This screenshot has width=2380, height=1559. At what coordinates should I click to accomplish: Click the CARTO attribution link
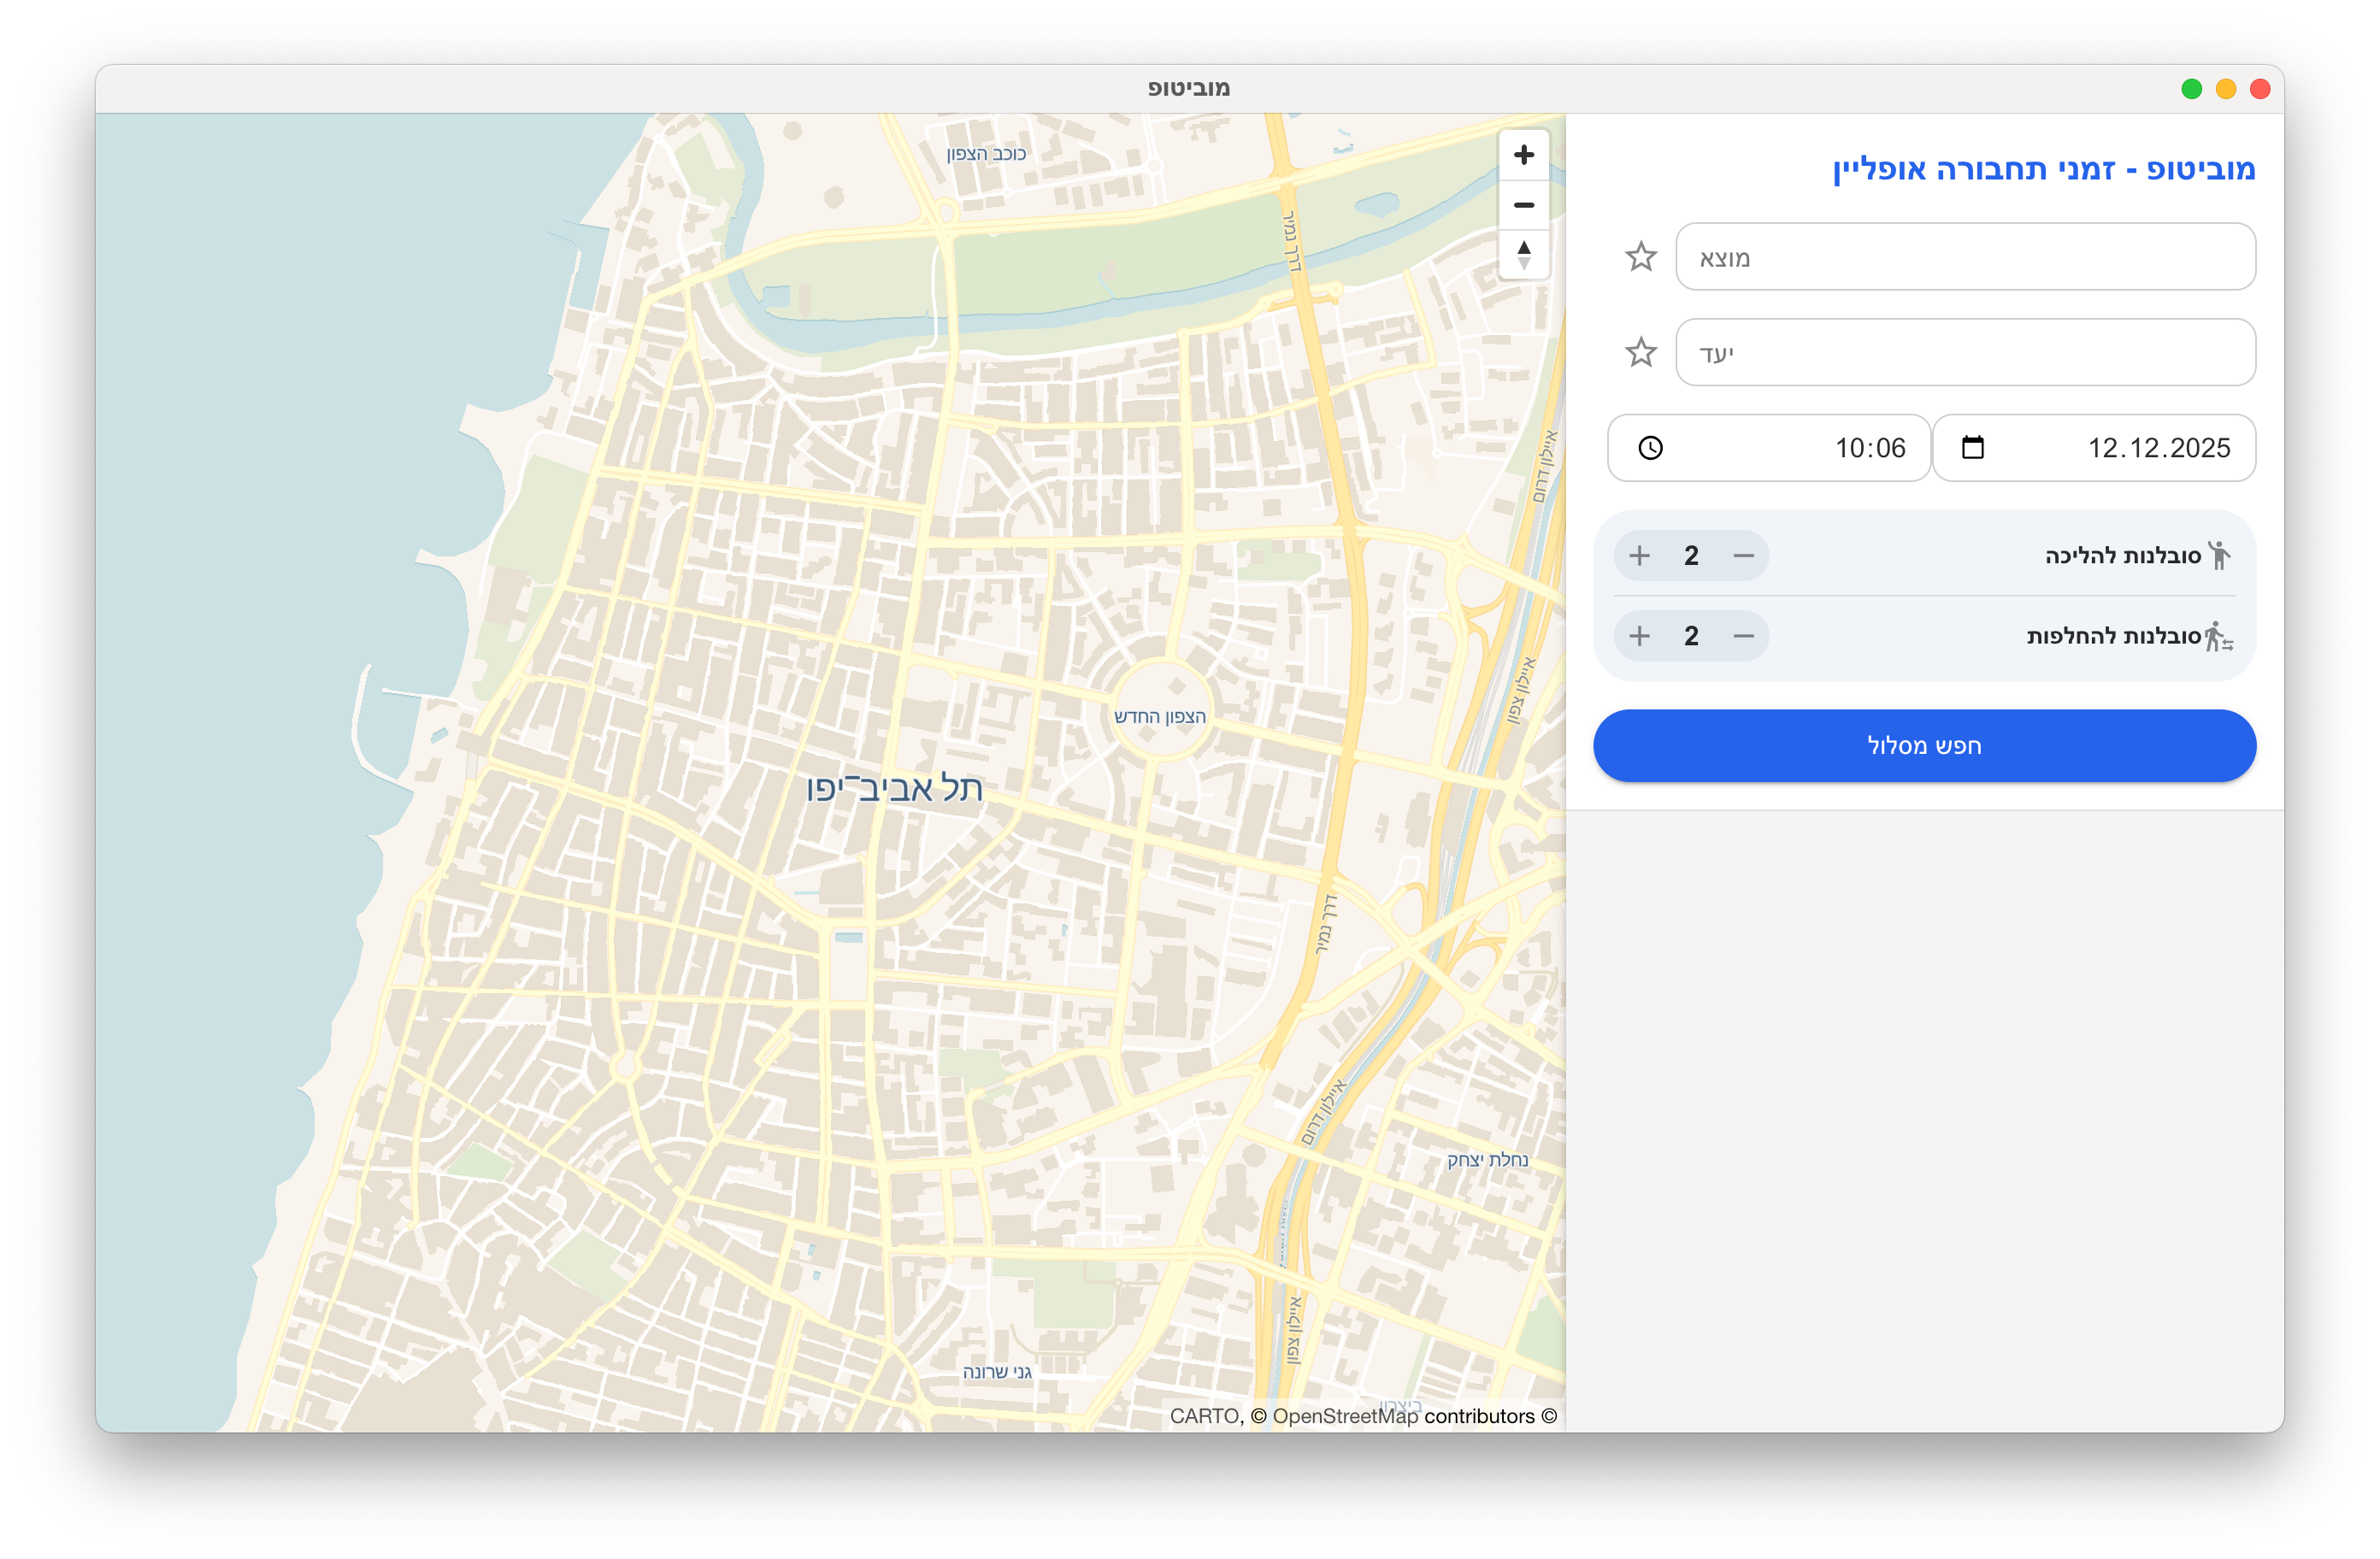coord(1204,1416)
